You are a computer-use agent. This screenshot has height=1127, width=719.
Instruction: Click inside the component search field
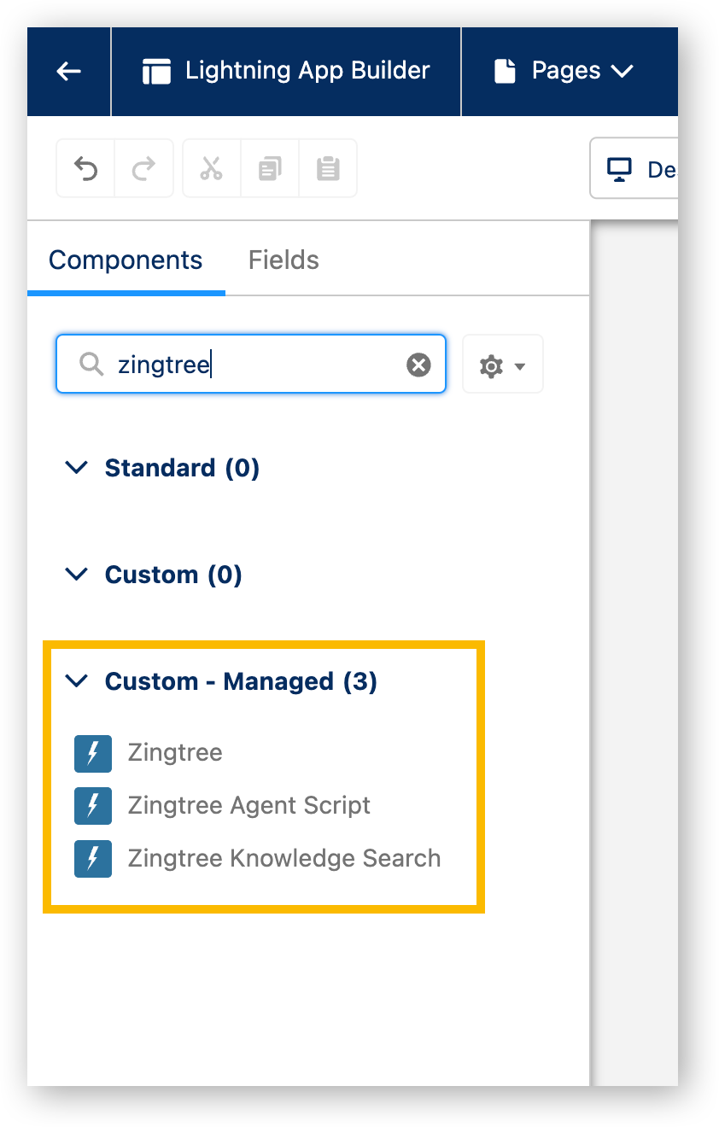(248, 364)
